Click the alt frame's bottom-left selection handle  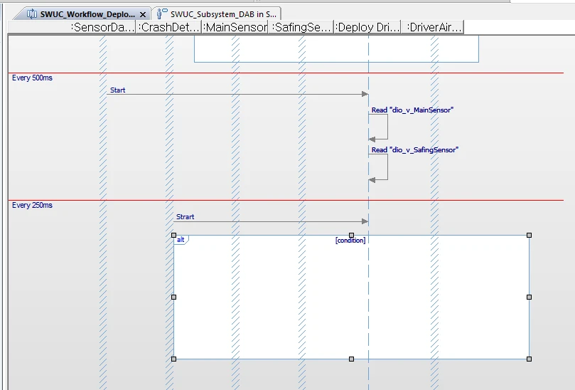(x=174, y=359)
